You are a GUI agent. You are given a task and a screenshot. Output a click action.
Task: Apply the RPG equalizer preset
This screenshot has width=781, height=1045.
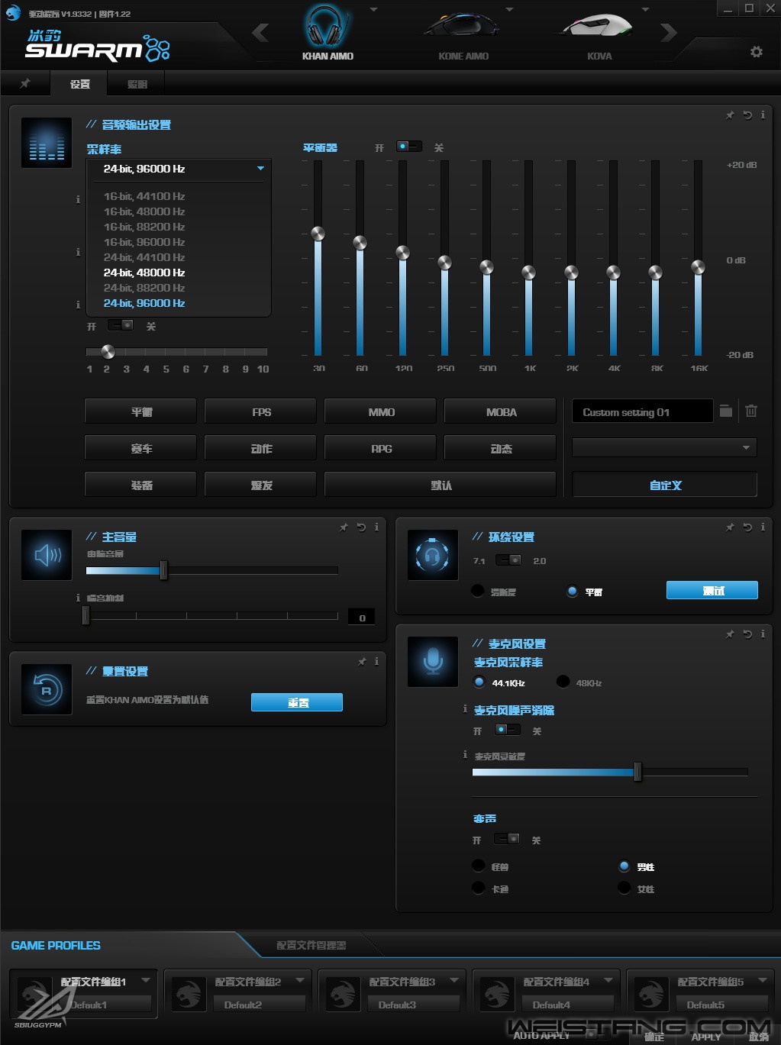coord(381,448)
